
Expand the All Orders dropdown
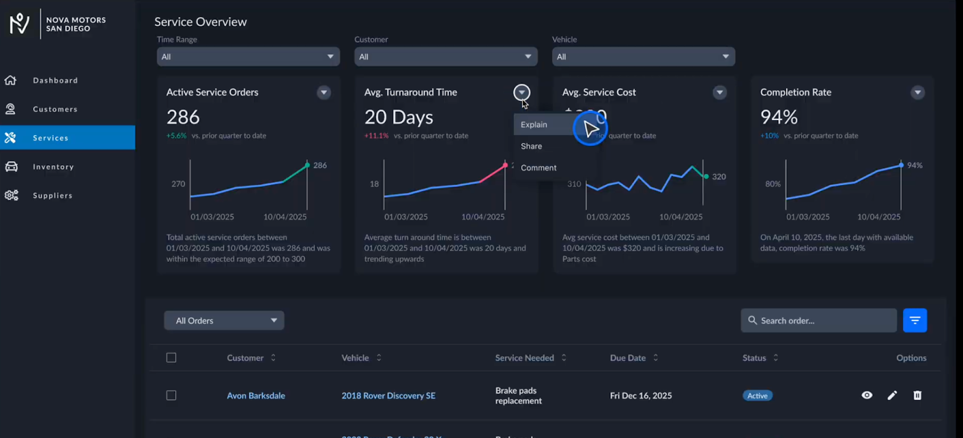pyautogui.click(x=224, y=321)
